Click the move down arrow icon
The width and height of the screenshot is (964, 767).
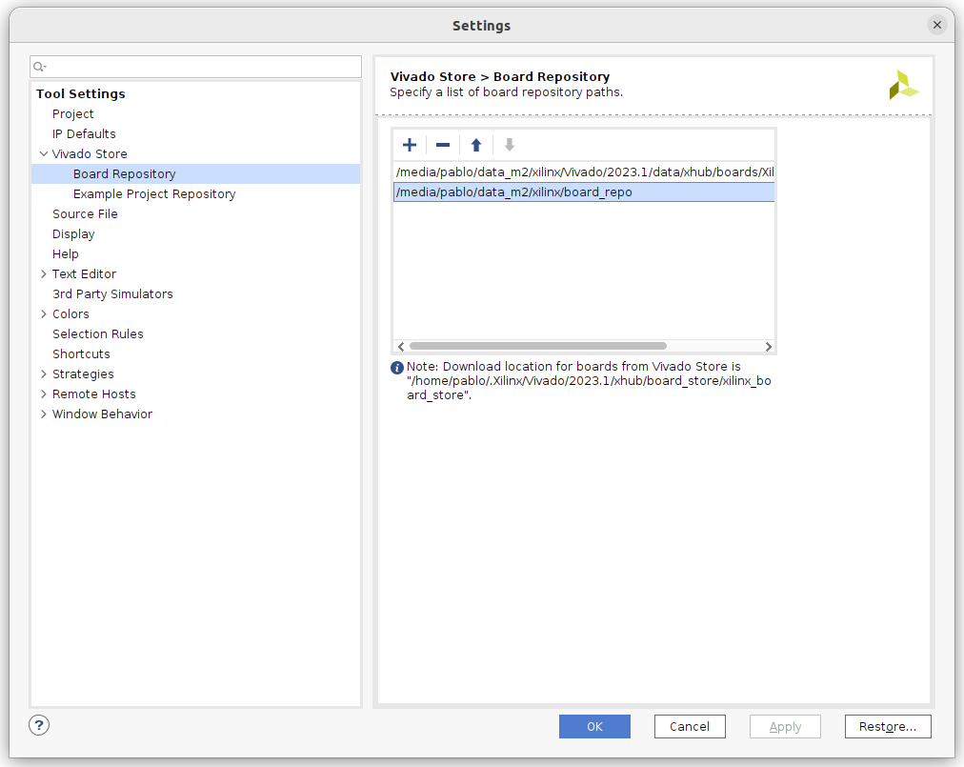510,145
